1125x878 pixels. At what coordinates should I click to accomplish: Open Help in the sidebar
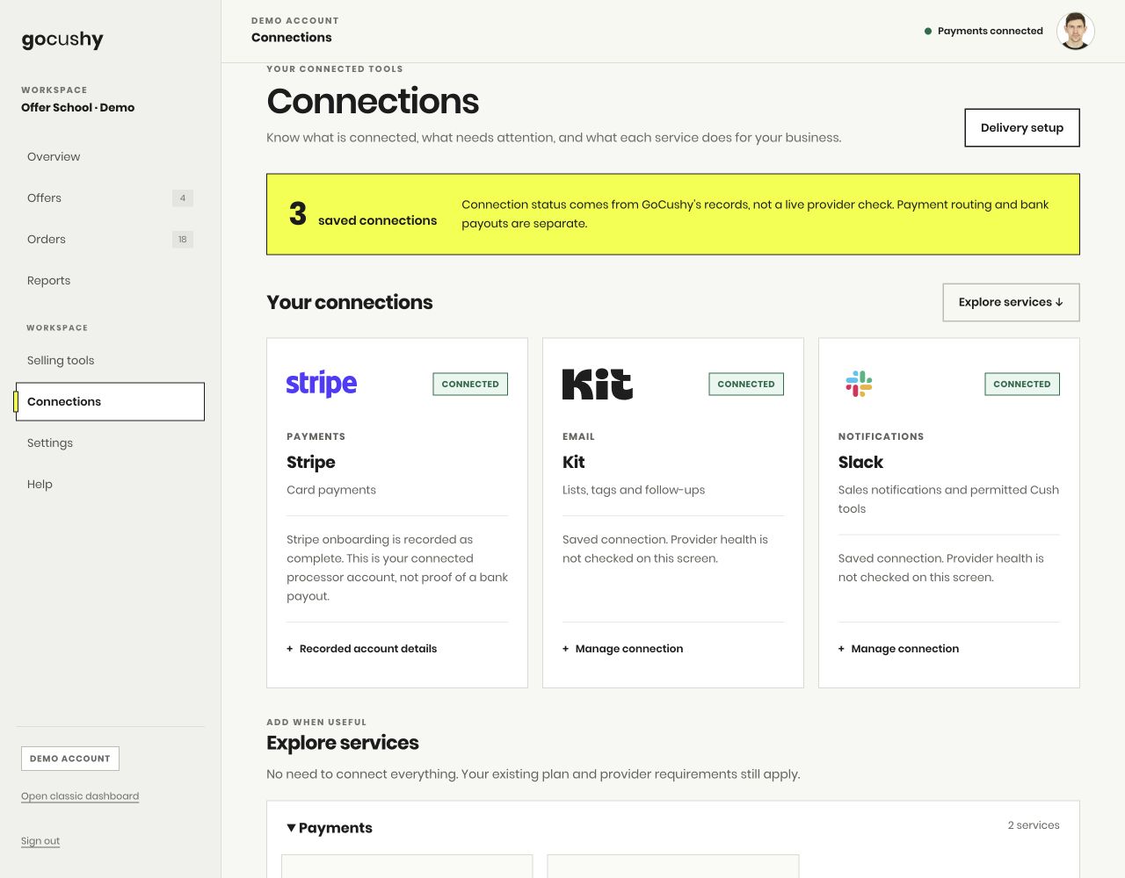coord(110,484)
